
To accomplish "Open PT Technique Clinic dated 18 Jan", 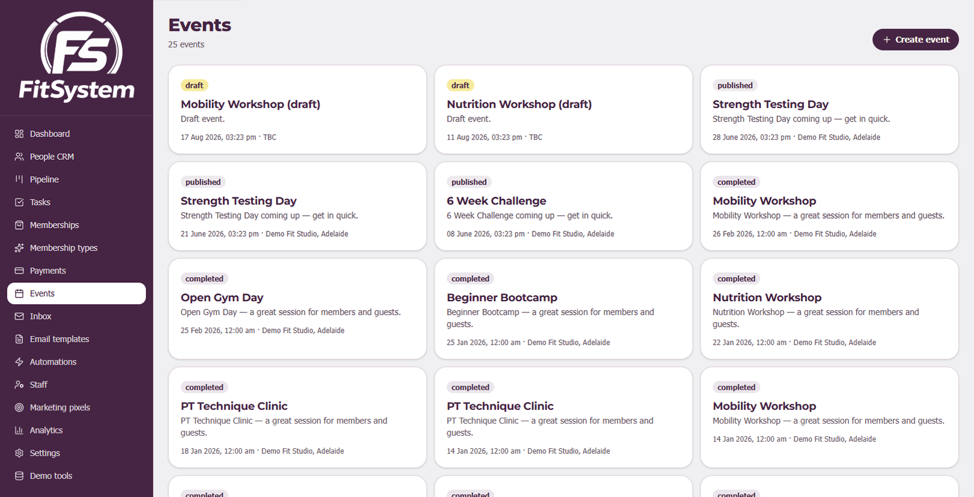I will click(297, 418).
